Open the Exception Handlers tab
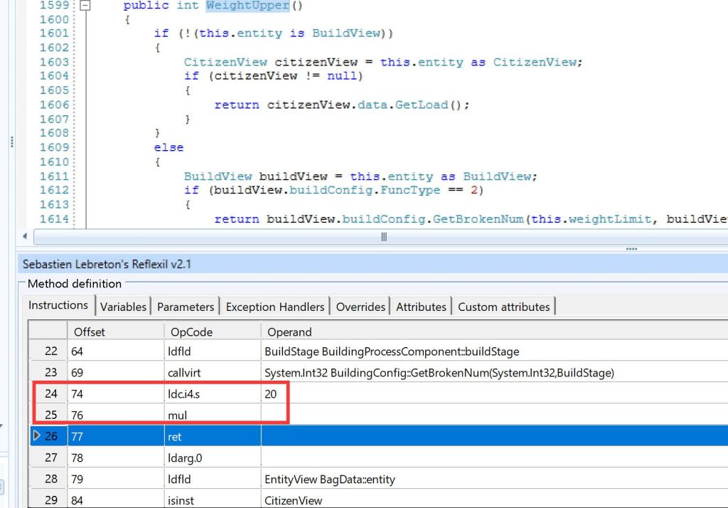Viewport: 728px width, 508px height. click(x=274, y=306)
